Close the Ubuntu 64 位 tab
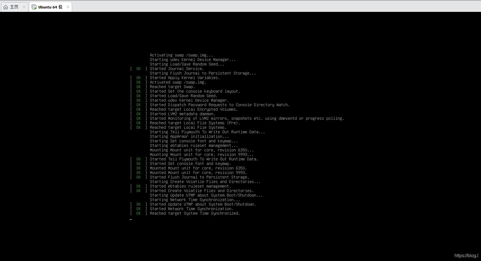Image resolution: width=481 pixels, height=261 pixels. [68, 7]
